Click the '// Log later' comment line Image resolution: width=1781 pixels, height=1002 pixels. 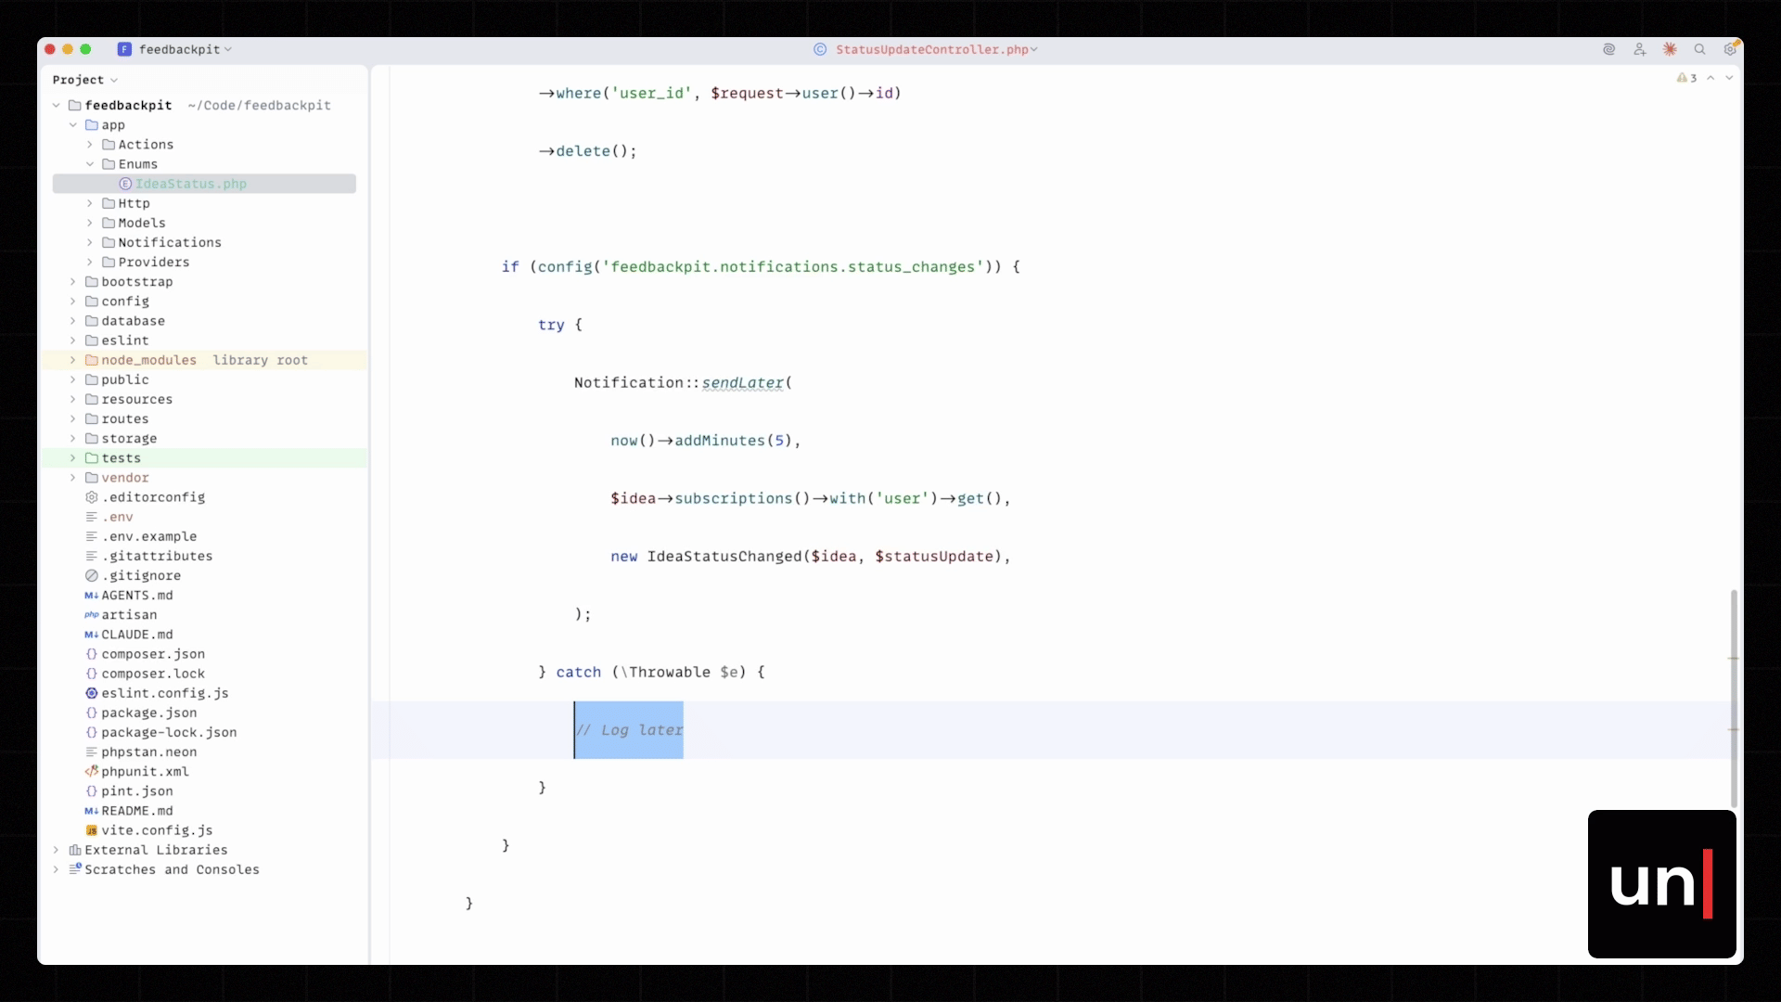coord(630,730)
